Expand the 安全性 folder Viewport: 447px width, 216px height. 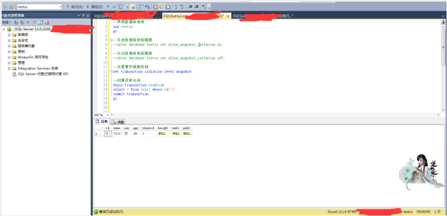coord(9,41)
